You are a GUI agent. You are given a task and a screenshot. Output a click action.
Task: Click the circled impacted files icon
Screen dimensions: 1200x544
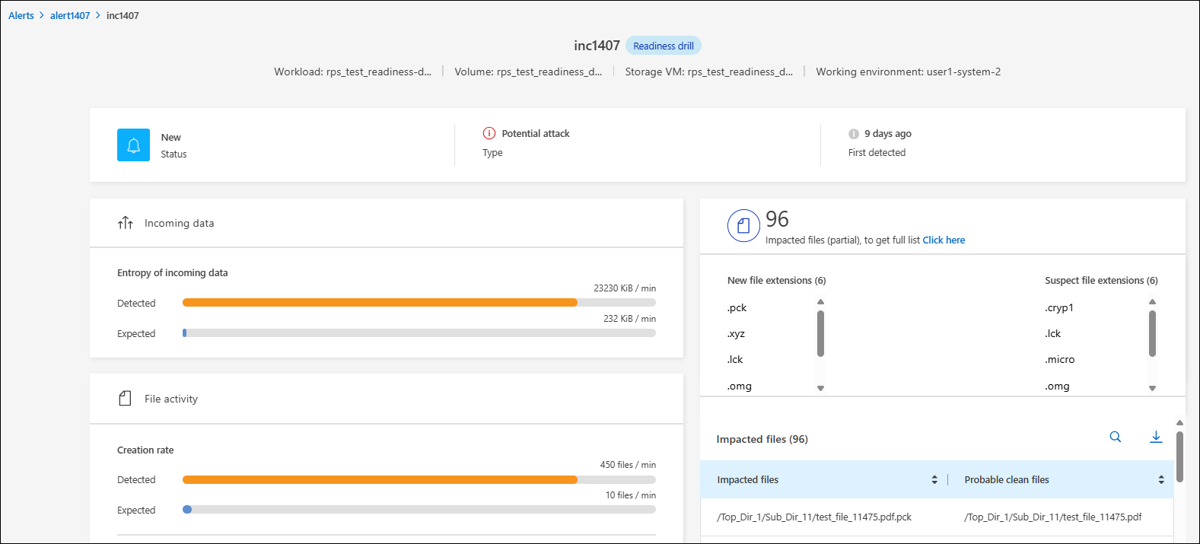click(x=743, y=226)
